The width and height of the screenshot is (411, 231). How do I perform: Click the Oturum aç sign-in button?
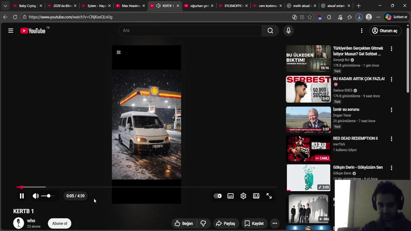(385, 30)
